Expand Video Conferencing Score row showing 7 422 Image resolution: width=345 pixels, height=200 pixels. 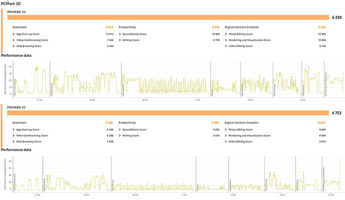point(63,40)
